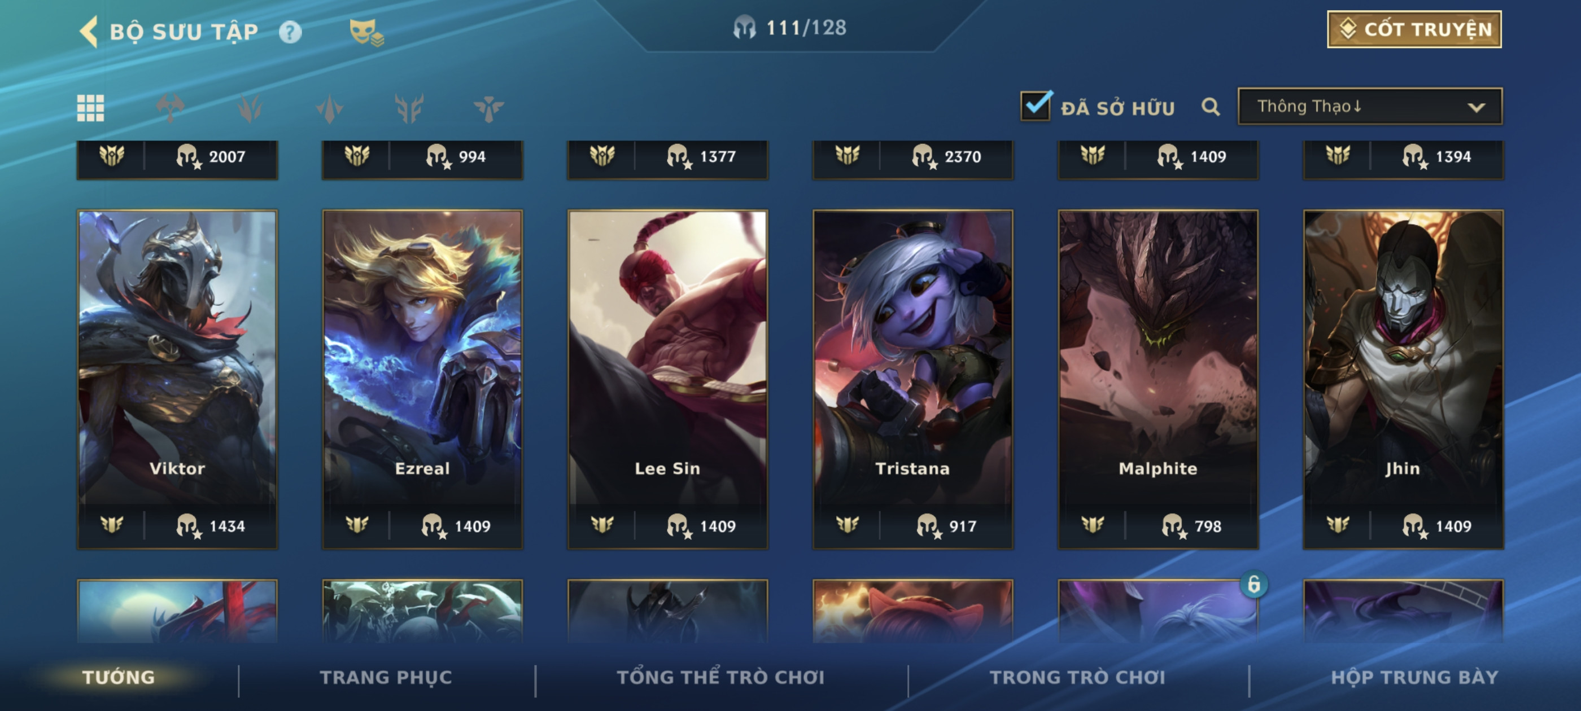Open the champion search magnifier
The image size is (1581, 711).
1210,107
